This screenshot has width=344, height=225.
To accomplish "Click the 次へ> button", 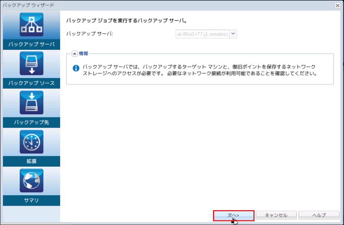I will (x=233, y=215).
